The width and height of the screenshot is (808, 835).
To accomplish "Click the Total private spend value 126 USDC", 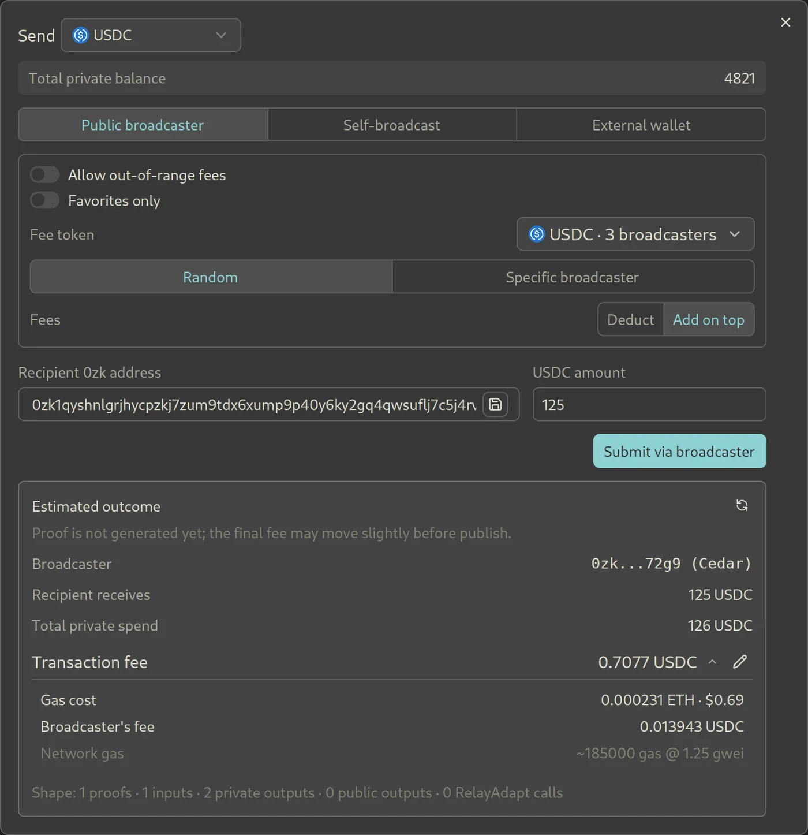I will point(720,625).
